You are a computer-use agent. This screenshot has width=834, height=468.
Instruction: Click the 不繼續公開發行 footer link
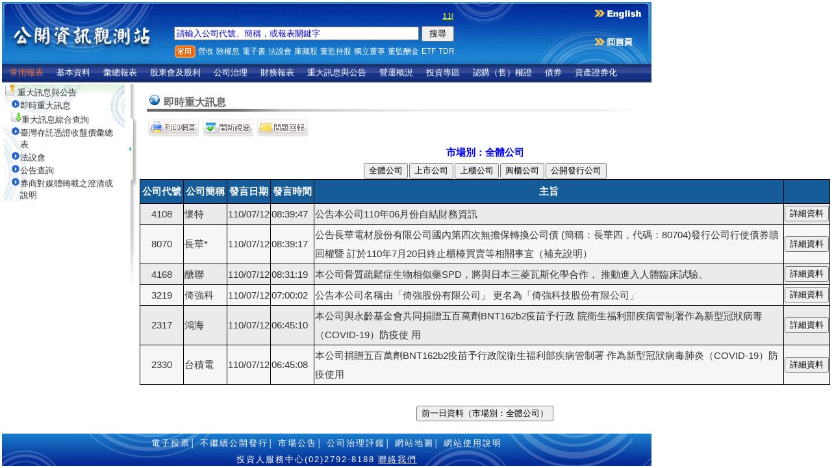click(x=234, y=443)
